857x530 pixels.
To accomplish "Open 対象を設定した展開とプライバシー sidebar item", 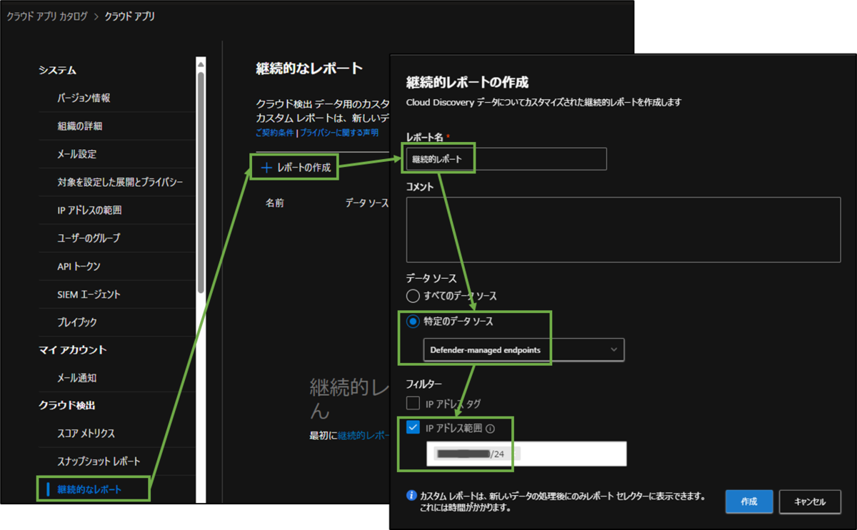I will 120,182.
